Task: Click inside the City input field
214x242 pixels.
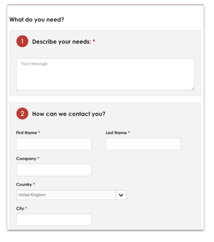Action: click(x=54, y=220)
